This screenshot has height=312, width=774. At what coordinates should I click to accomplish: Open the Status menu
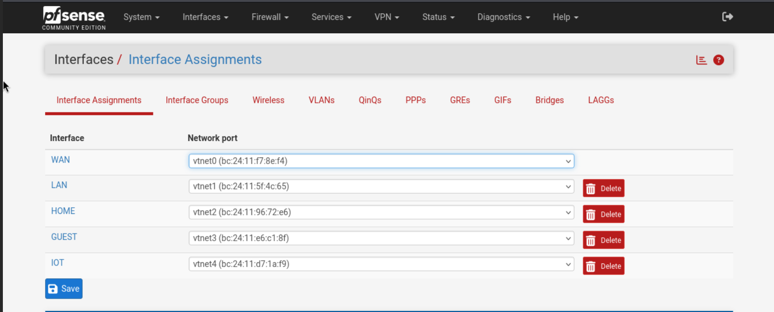(x=438, y=17)
